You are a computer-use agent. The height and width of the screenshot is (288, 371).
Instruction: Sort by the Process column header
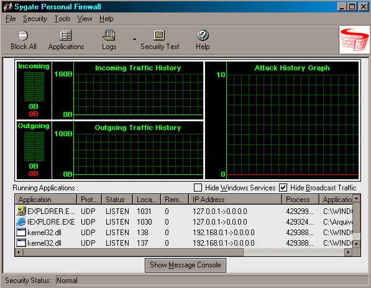(300, 200)
